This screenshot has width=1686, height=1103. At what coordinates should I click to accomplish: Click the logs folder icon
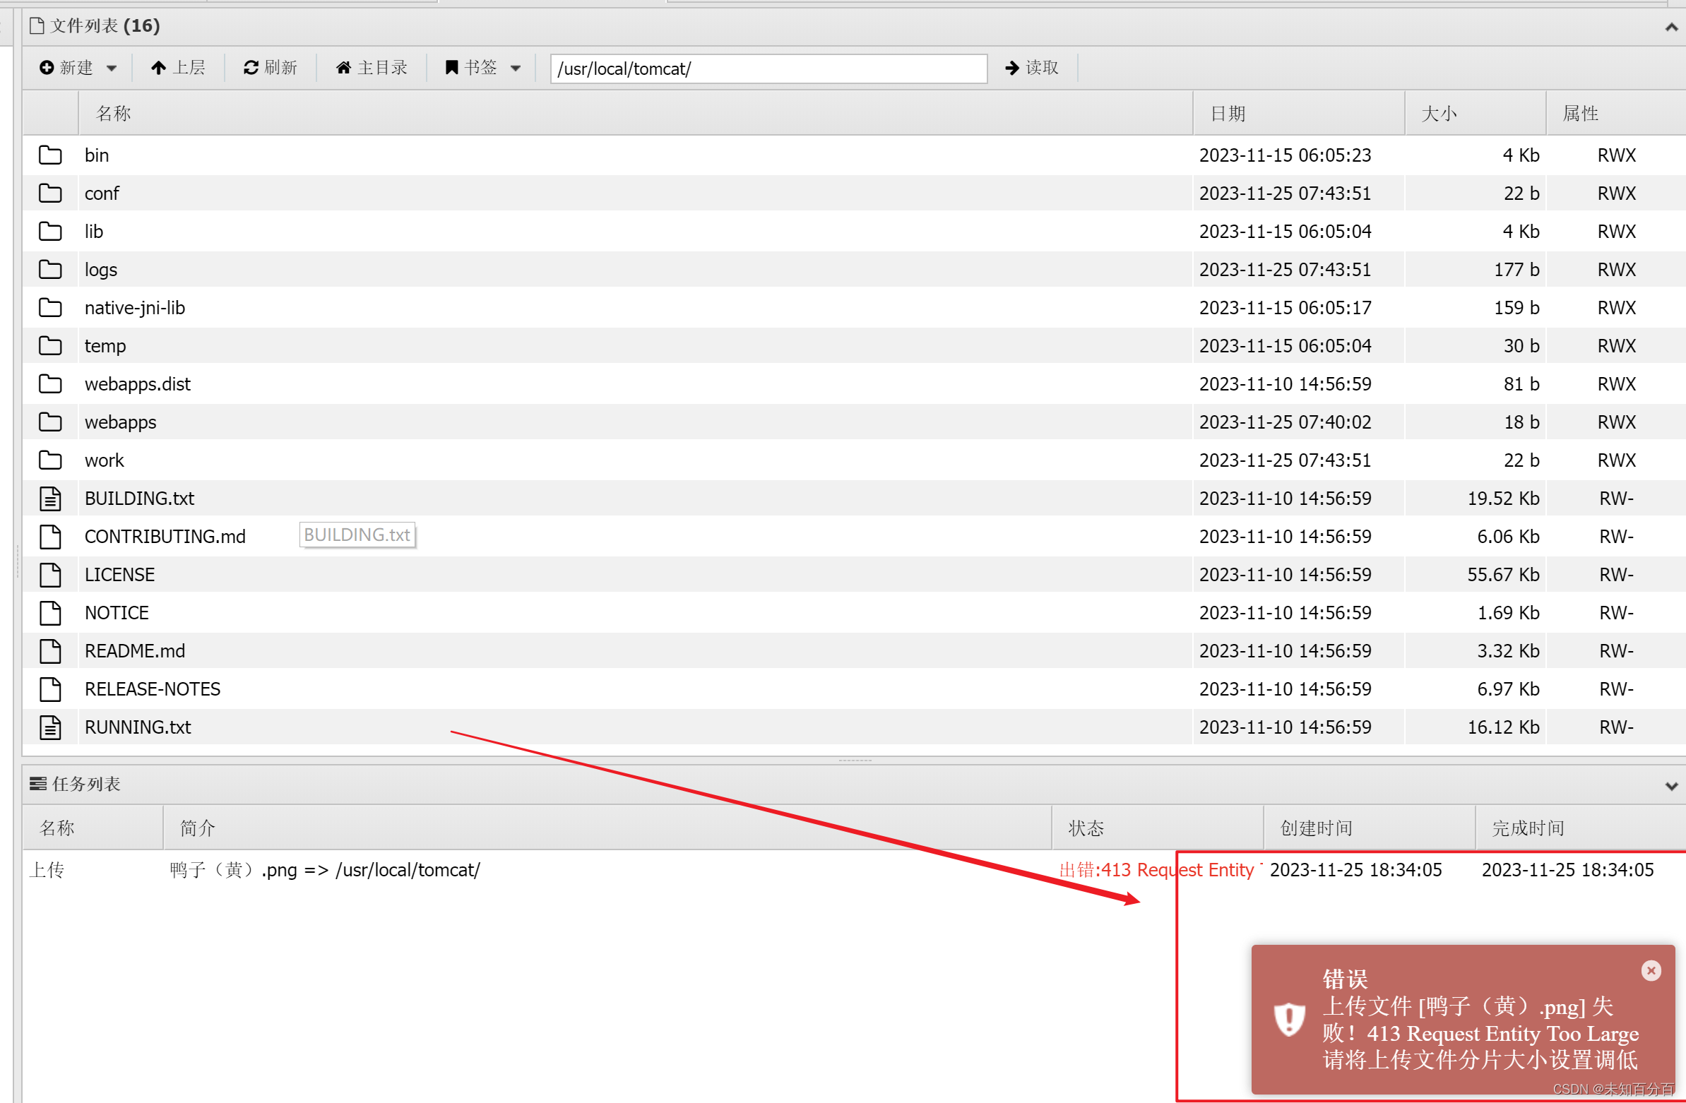49,270
